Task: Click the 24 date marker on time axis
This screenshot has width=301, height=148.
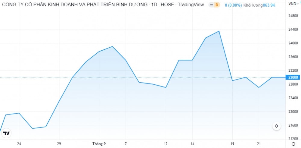Action: coord(19,144)
